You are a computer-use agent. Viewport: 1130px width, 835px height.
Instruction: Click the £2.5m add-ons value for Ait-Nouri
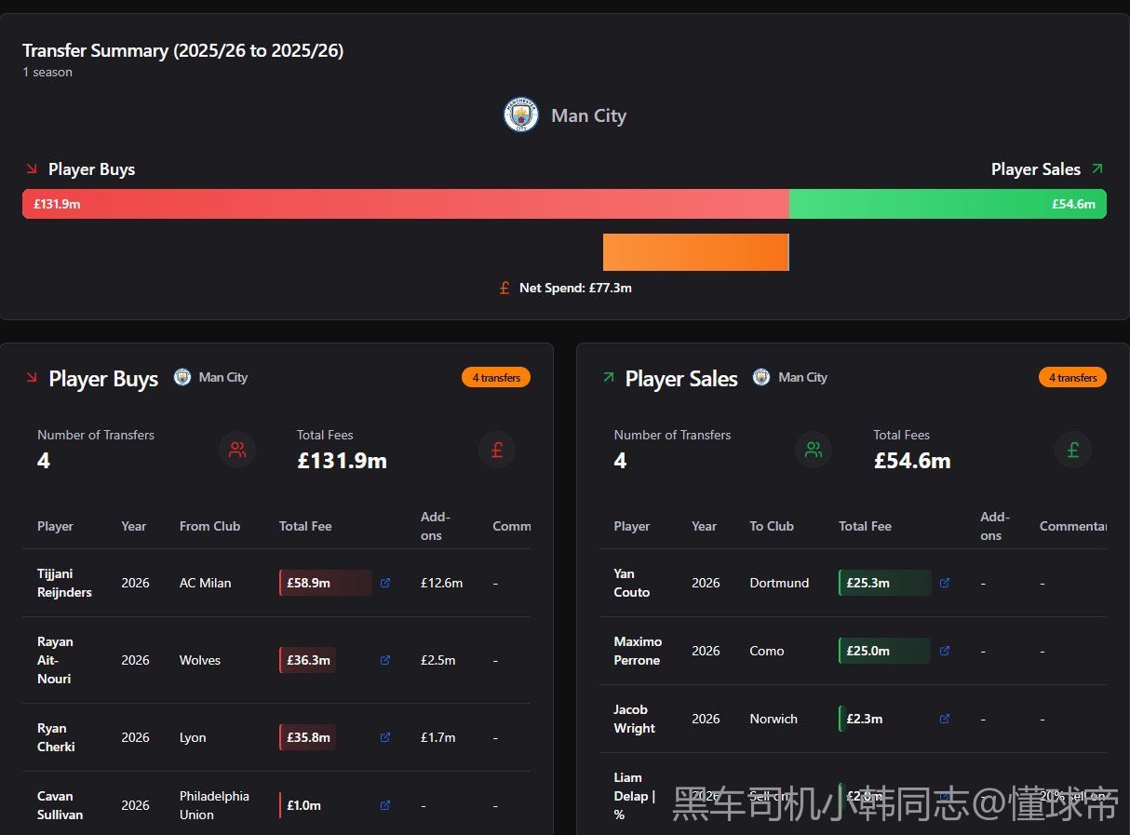pyautogui.click(x=438, y=660)
